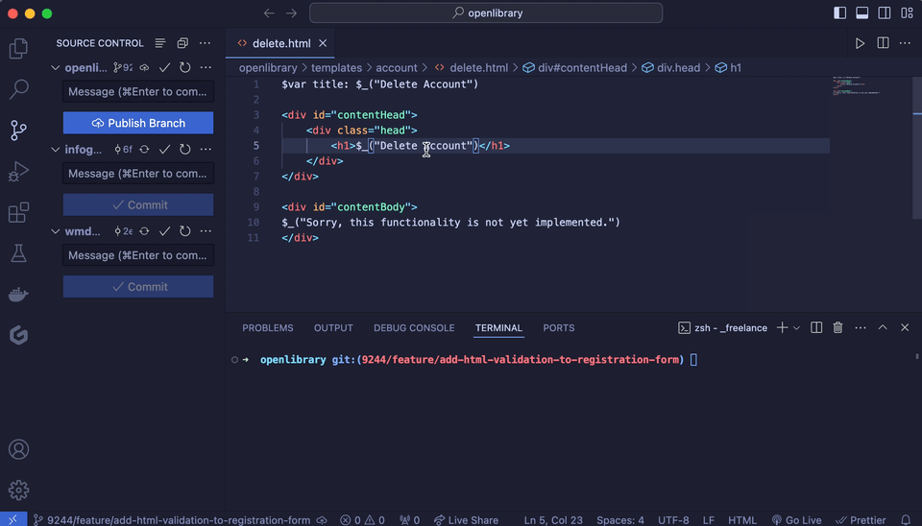The width and height of the screenshot is (922, 526).
Task: Switch to the OUTPUT tab
Action: pyautogui.click(x=333, y=328)
